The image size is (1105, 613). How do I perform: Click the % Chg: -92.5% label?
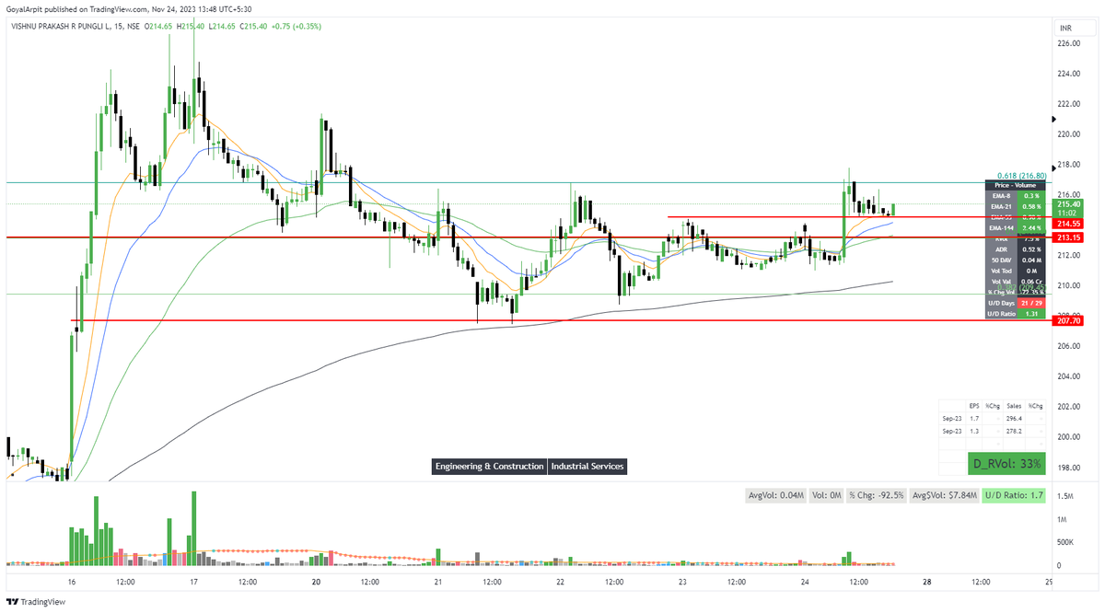(876, 495)
